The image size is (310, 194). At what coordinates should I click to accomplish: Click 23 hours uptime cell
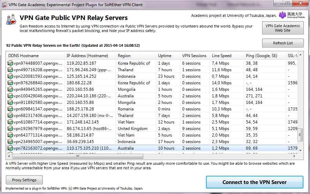coord(166,76)
